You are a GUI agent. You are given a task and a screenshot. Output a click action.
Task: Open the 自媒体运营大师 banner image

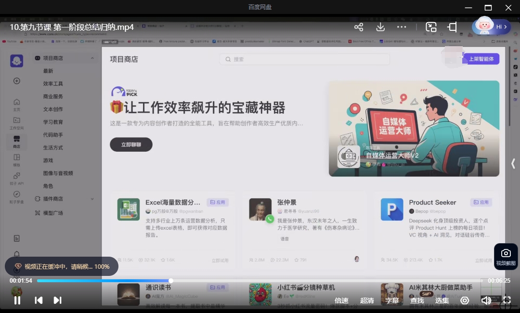(414, 128)
